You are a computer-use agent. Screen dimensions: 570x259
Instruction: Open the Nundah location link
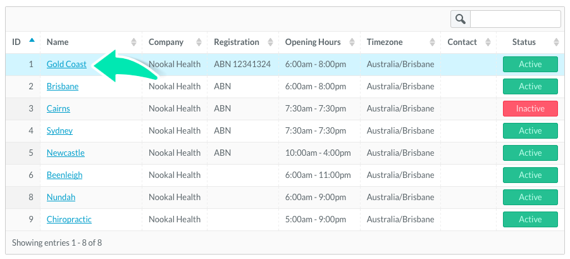[61, 198]
